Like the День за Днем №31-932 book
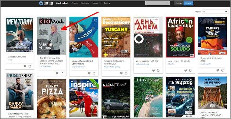The image size is (231, 119). tap(153, 70)
